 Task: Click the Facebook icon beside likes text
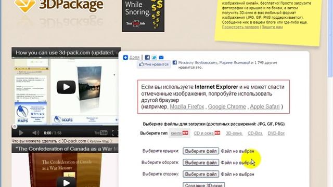tap(175, 62)
